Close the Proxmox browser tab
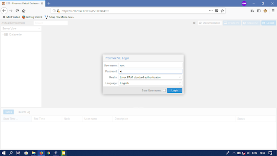 (42, 3)
